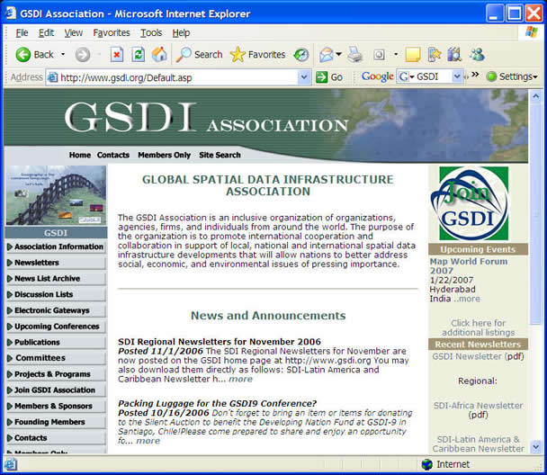Image resolution: width=547 pixels, height=475 pixels.
Task: Expand the Google toolbar chevron overflow
Action: 475,75
